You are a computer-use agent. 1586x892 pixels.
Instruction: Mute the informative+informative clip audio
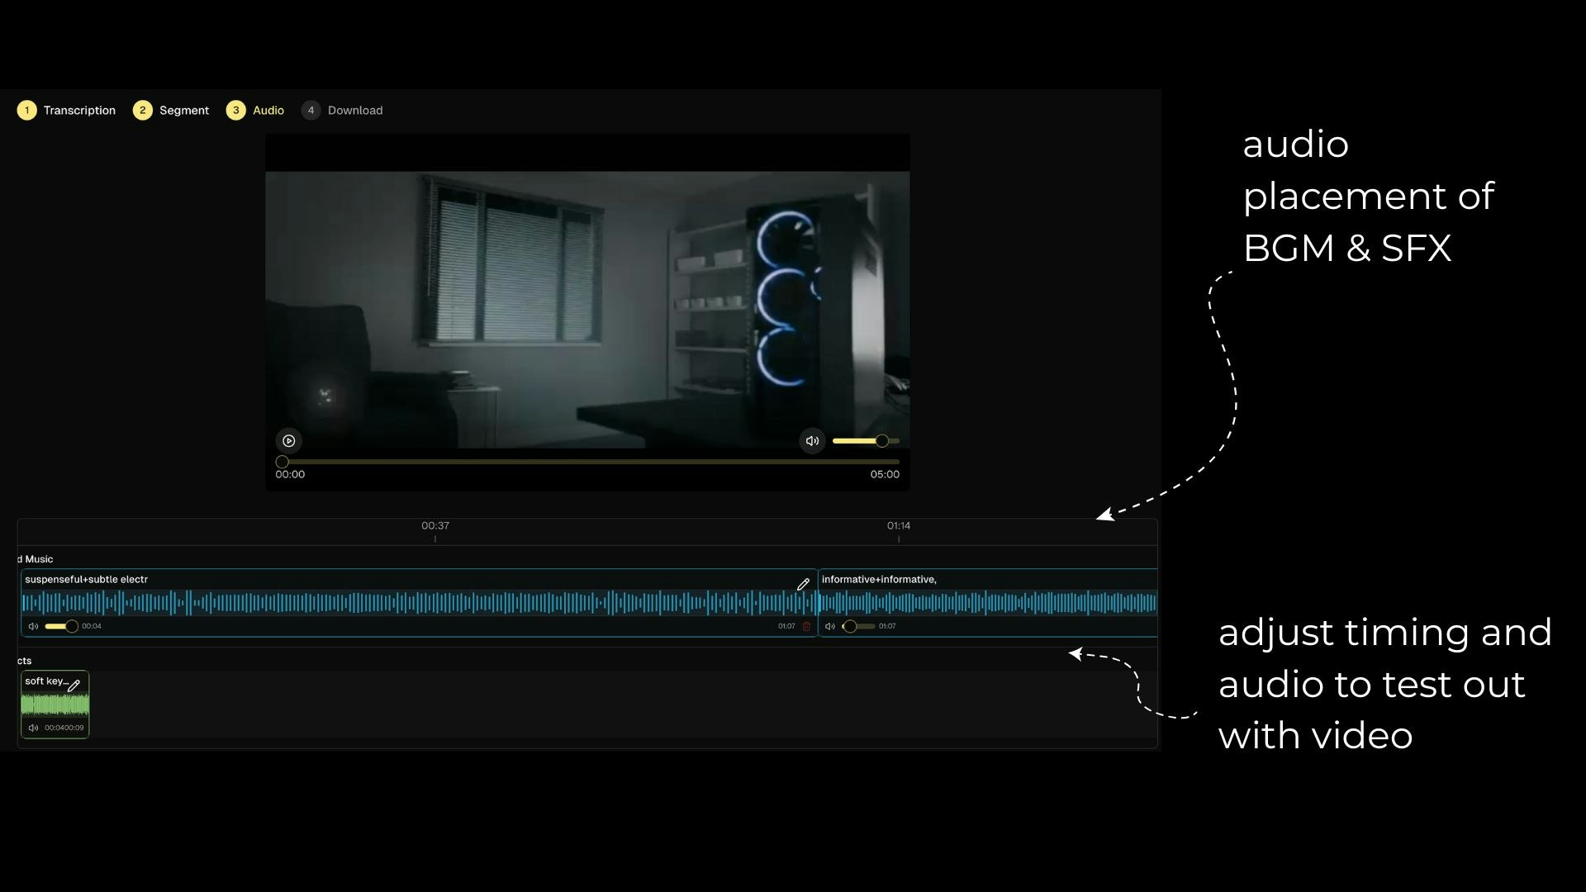830,627
